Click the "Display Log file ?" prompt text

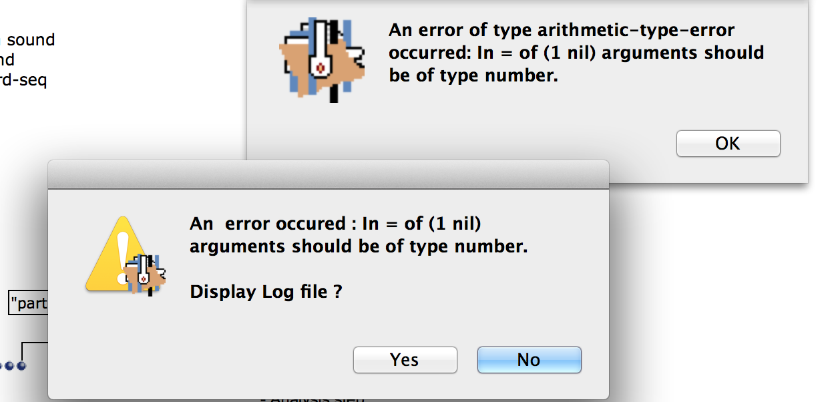point(266,292)
